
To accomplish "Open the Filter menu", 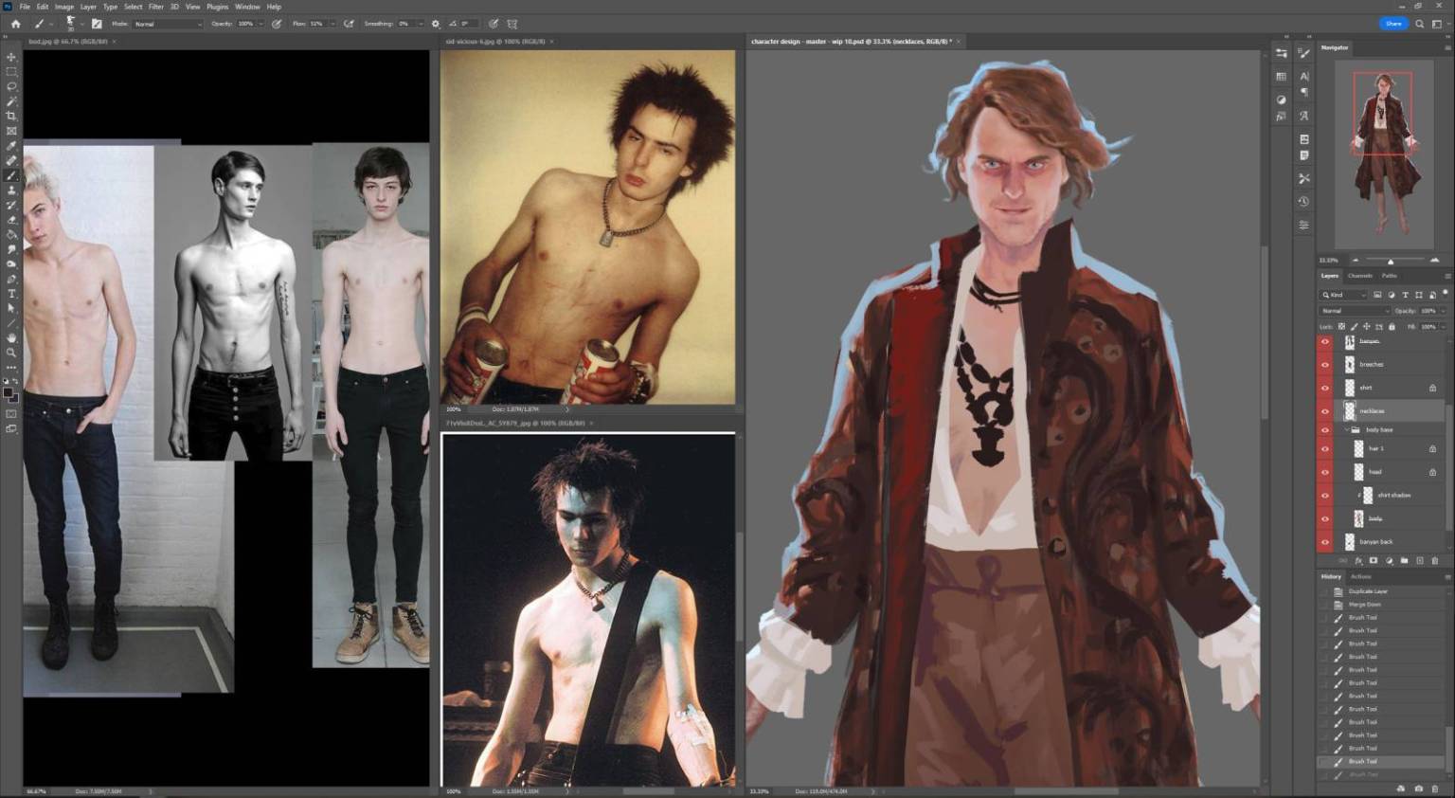I will 155,7.
